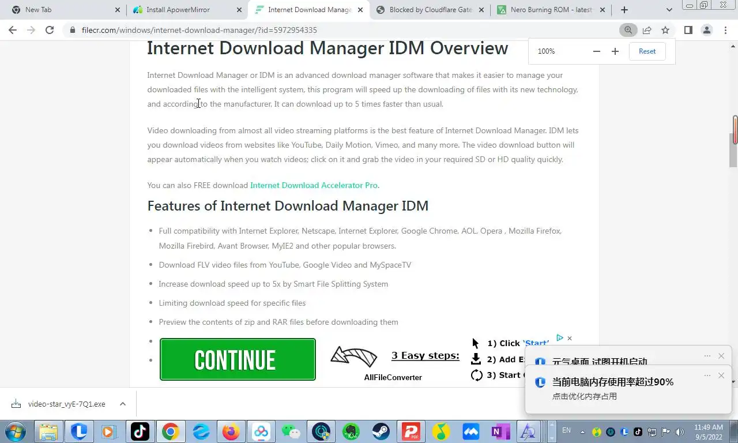Screen dimensions: 738x443
Task: Reset page zoom to default
Action: coord(647,51)
